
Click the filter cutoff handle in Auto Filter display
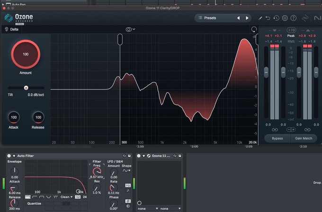(78, 192)
